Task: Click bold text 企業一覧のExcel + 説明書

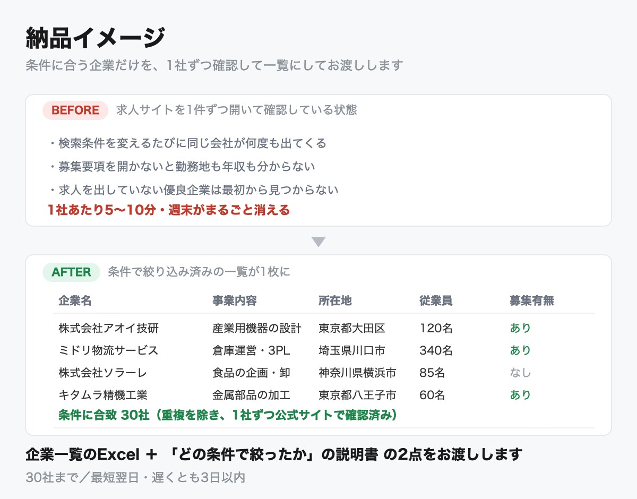Action: coord(274,455)
